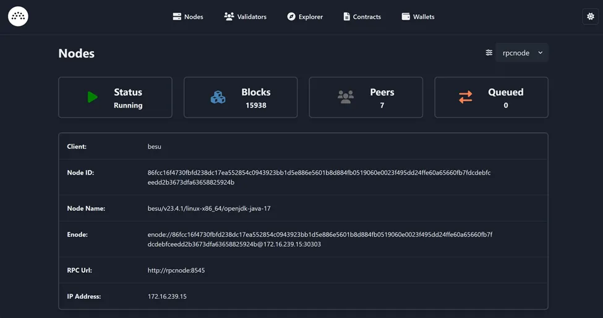
Task: Select the Queued 0 card
Action: [492, 97]
